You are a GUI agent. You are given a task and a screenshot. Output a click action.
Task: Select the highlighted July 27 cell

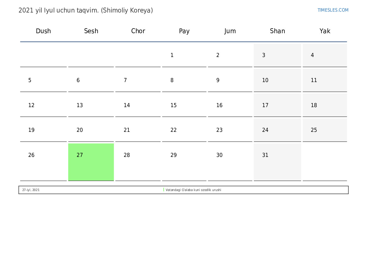[x=91, y=162]
